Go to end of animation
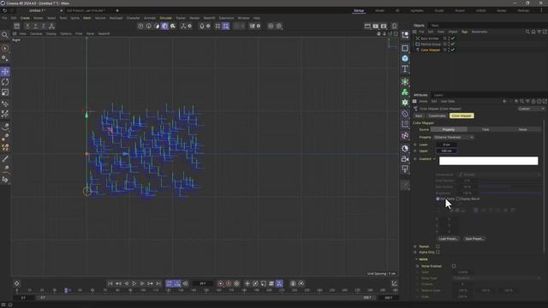The height and width of the screenshot is (308, 548). click(x=158, y=283)
